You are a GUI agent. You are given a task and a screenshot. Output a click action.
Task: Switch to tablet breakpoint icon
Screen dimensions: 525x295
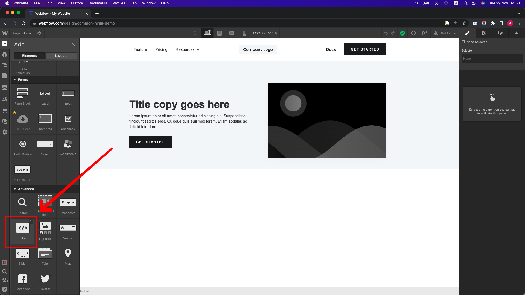tap(220, 33)
